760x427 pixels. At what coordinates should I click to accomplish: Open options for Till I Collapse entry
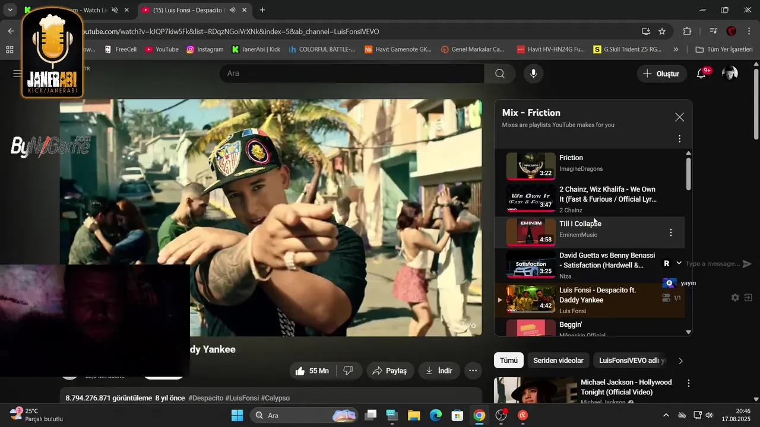pyautogui.click(x=671, y=232)
